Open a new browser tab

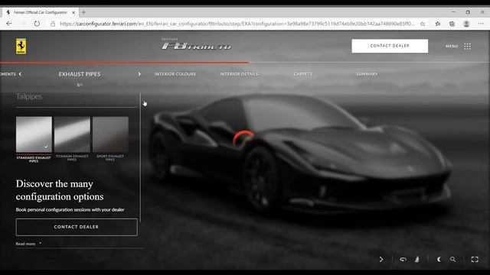pyautogui.click(x=83, y=12)
